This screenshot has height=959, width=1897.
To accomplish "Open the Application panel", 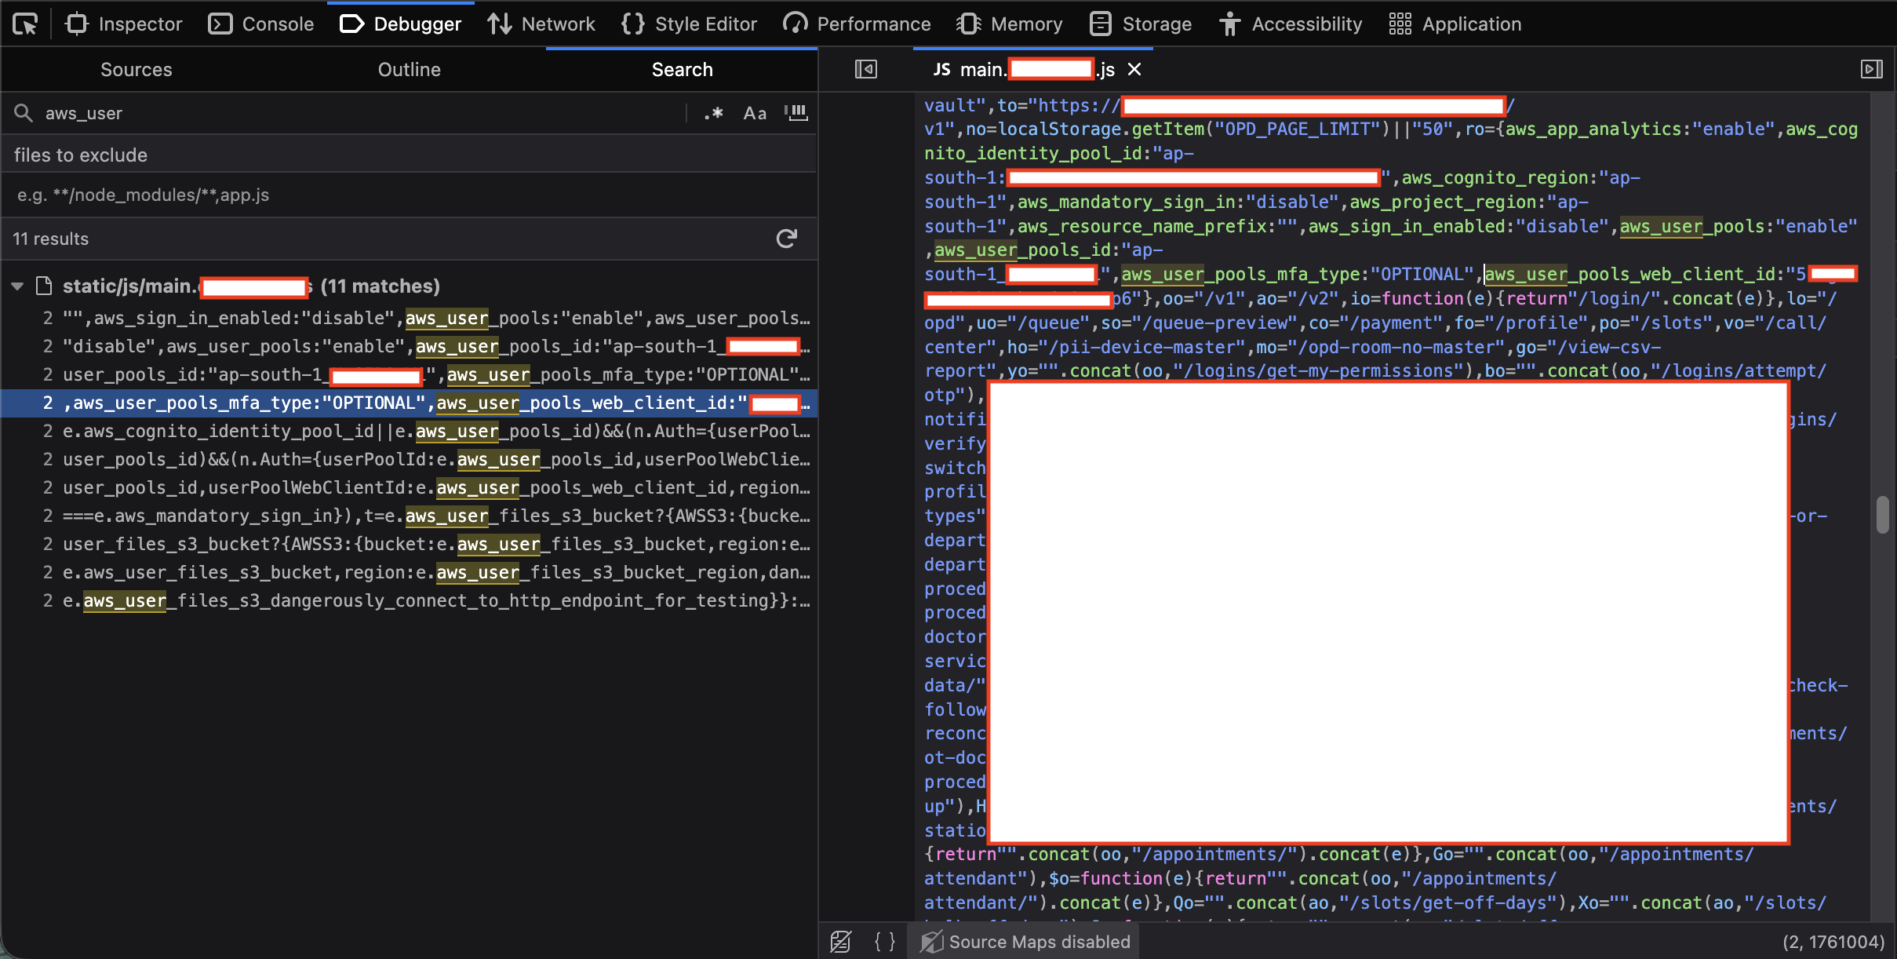I will 1455,24.
